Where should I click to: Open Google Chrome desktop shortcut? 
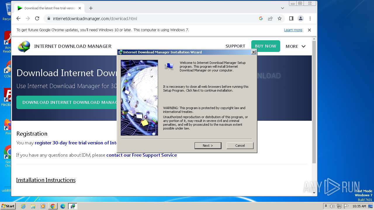[x=8, y=156]
